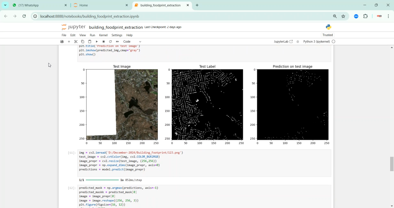The width and height of the screenshot is (394, 208).
Task: Click the localhost address bar URL
Action: pyautogui.click(x=90, y=16)
